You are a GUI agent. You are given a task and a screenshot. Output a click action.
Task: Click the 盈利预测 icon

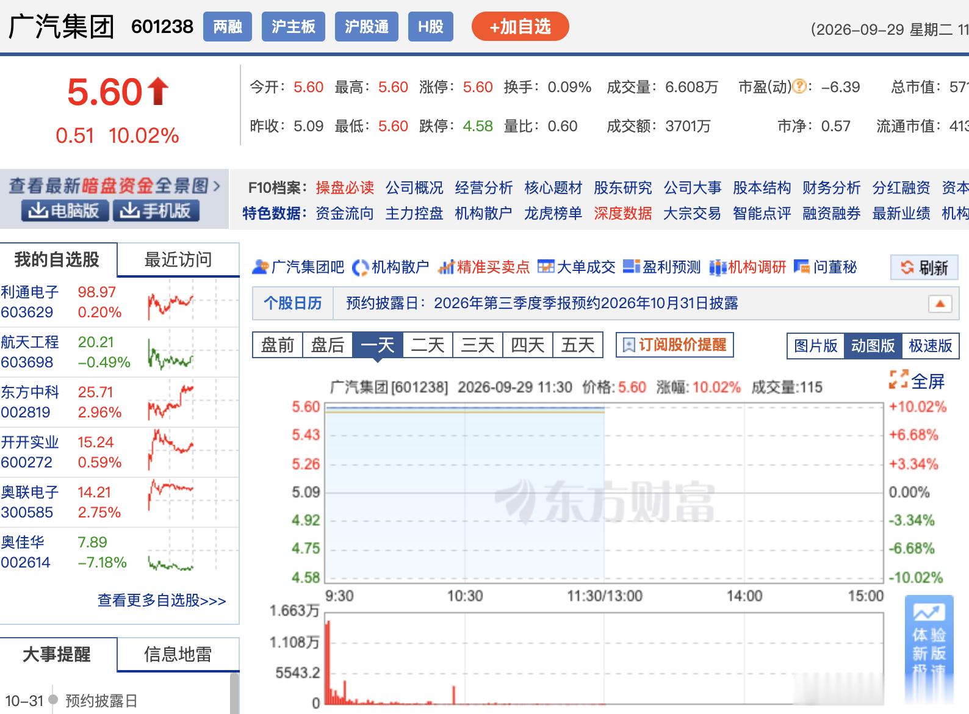click(x=632, y=267)
